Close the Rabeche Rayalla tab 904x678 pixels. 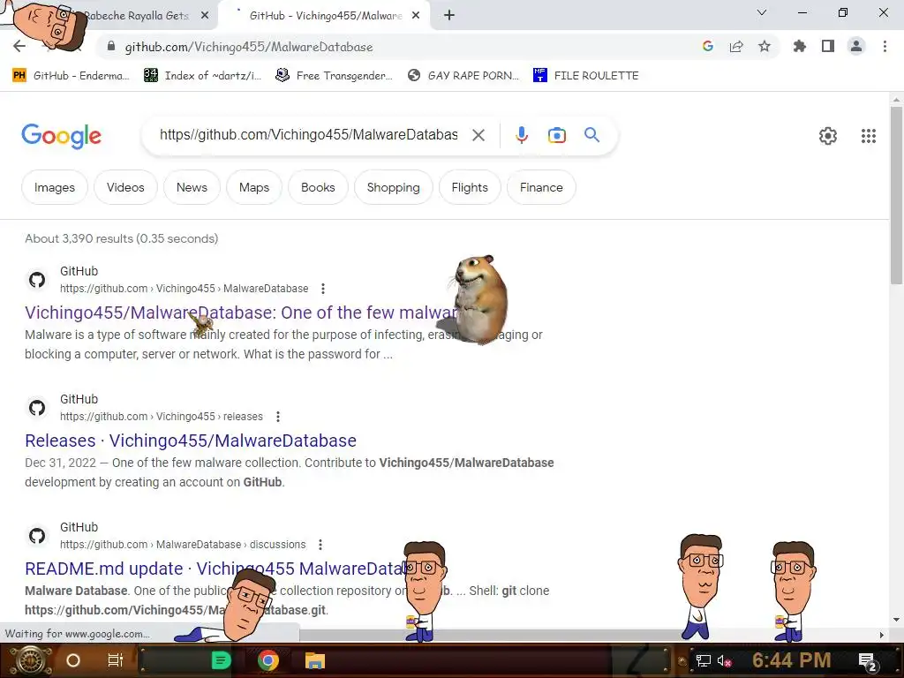pos(205,16)
